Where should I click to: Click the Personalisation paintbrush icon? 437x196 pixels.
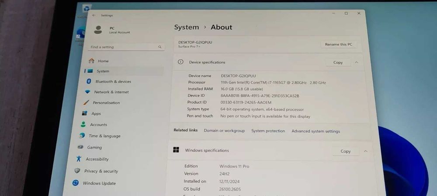tap(87, 102)
